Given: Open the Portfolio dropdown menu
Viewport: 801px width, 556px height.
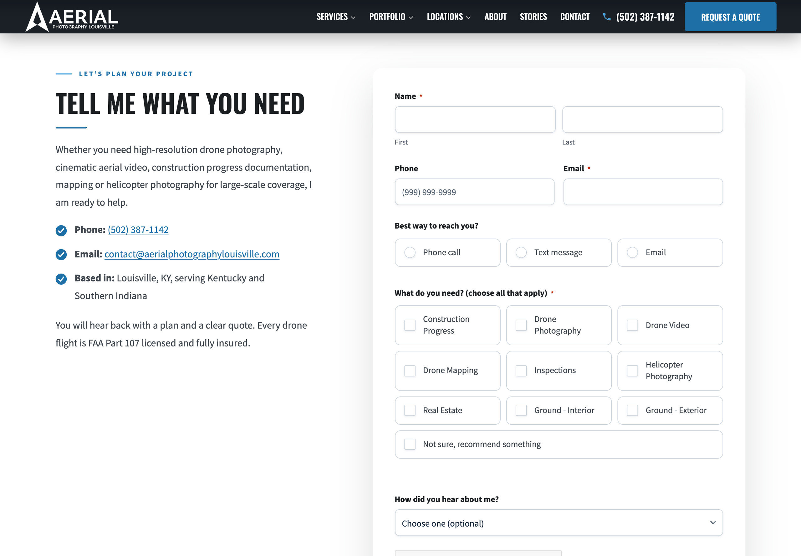Looking at the screenshot, I should point(391,17).
